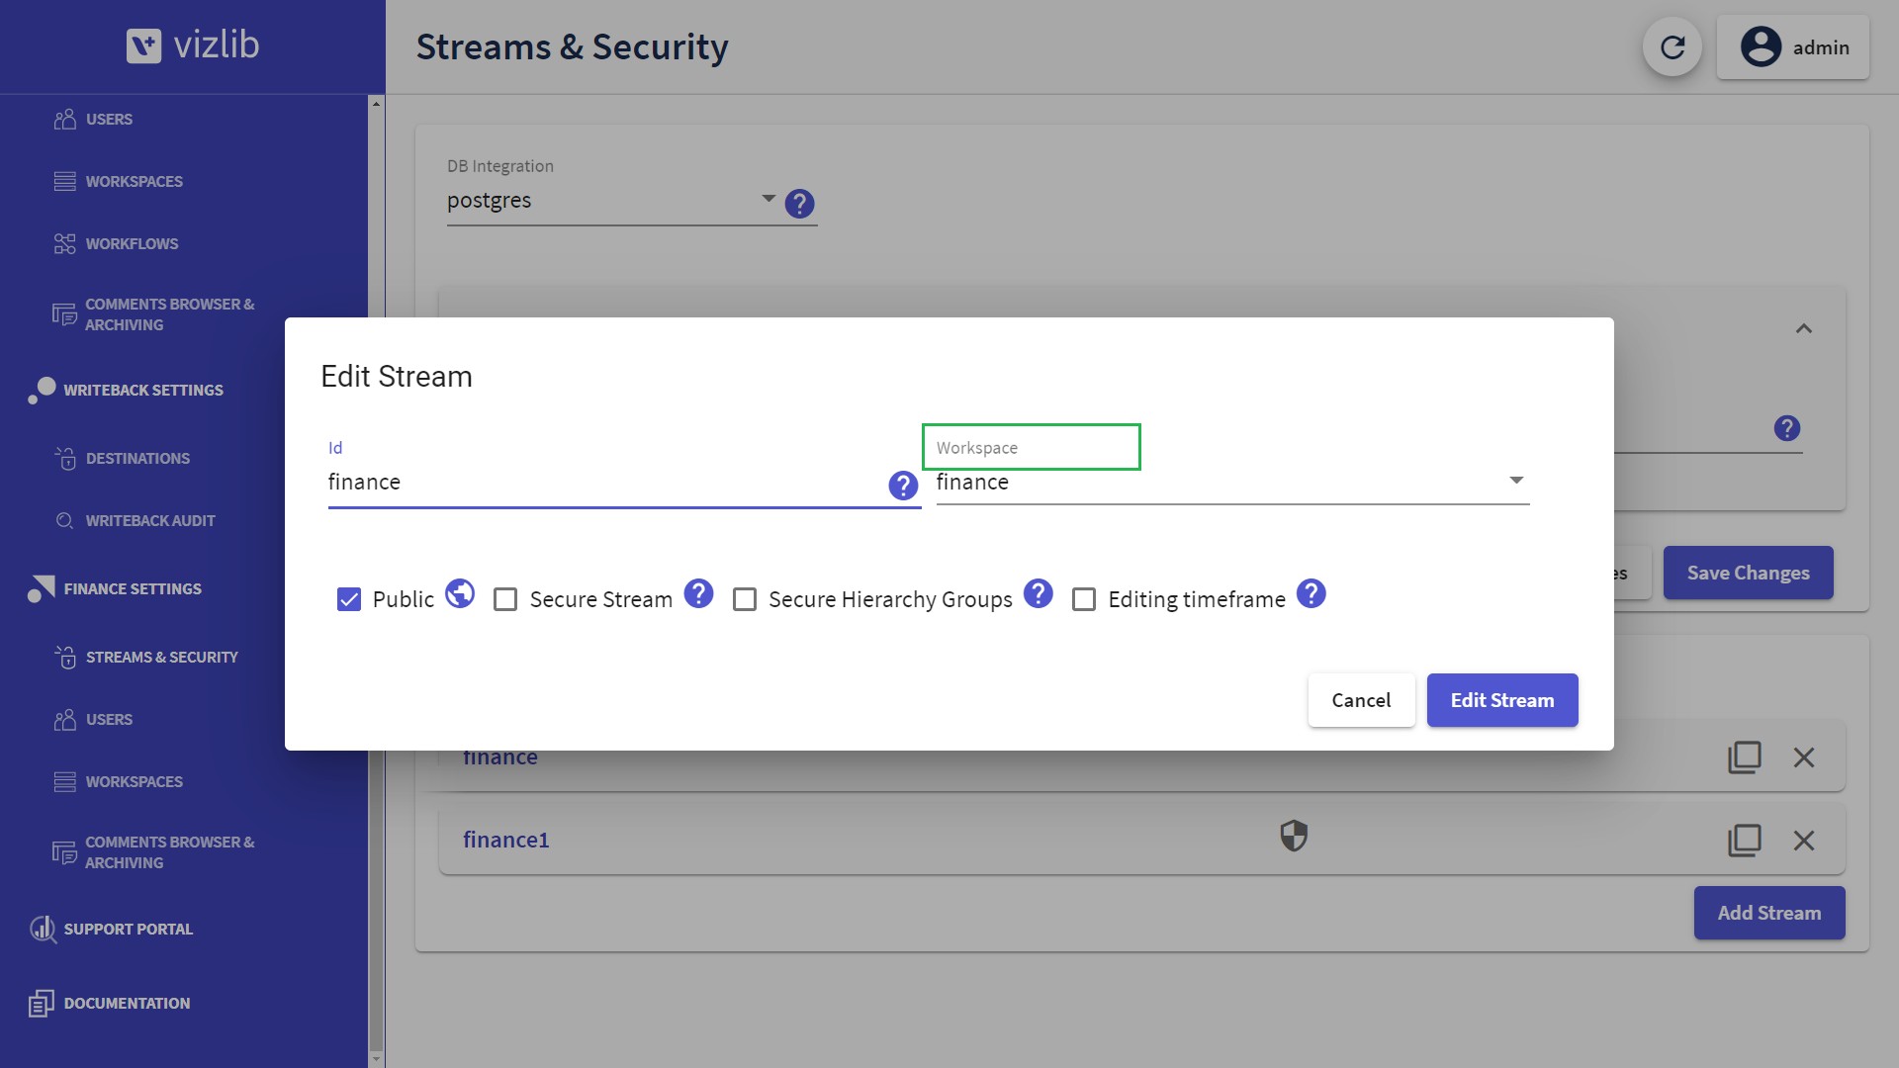Click the globe icon beside Public

460,593
